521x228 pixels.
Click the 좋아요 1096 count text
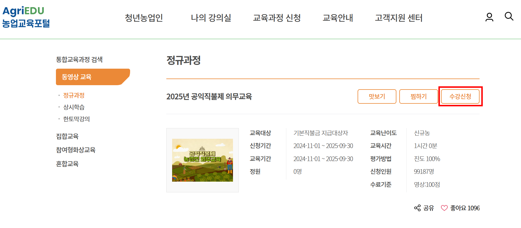(x=465, y=208)
